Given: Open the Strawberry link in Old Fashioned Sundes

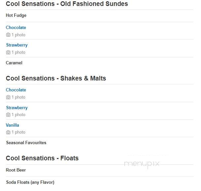Looking at the screenshot, I should point(17,45).
